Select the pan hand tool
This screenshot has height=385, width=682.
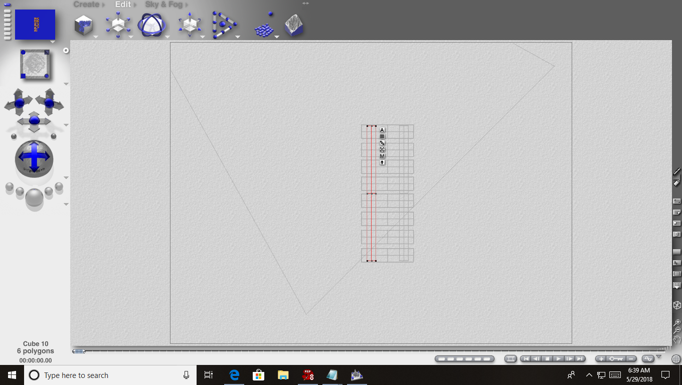677,339
